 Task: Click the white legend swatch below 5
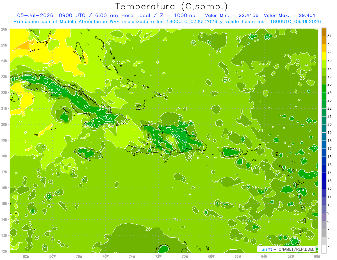(x=324, y=249)
